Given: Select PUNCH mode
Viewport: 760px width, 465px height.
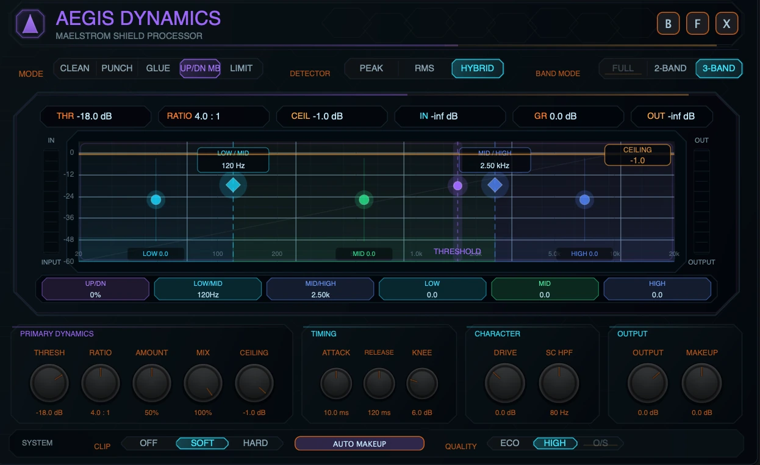Looking at the screenshot, I should (x=117, y=68).
